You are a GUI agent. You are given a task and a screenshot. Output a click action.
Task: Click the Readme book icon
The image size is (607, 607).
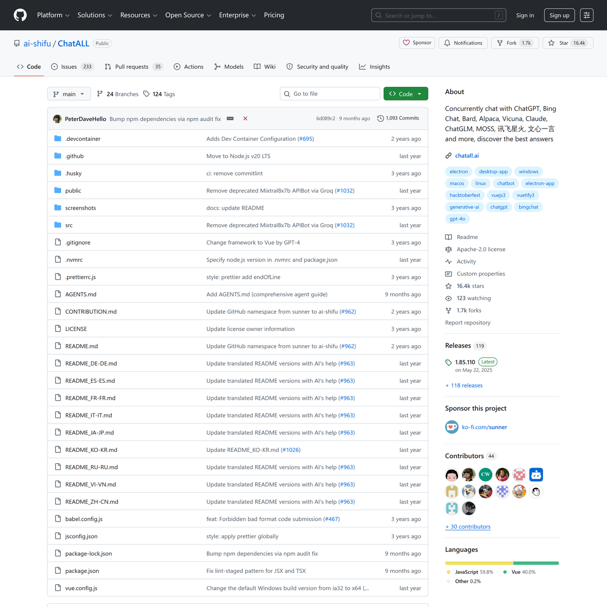click(449, 237)
